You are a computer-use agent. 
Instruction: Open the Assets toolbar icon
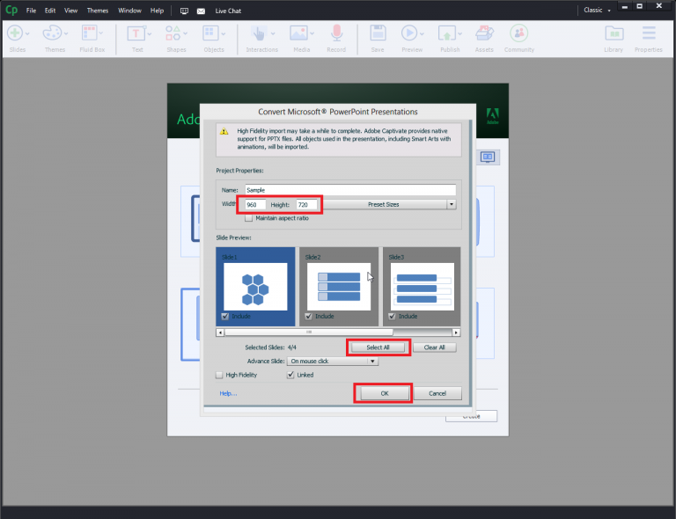pos(484,33)
